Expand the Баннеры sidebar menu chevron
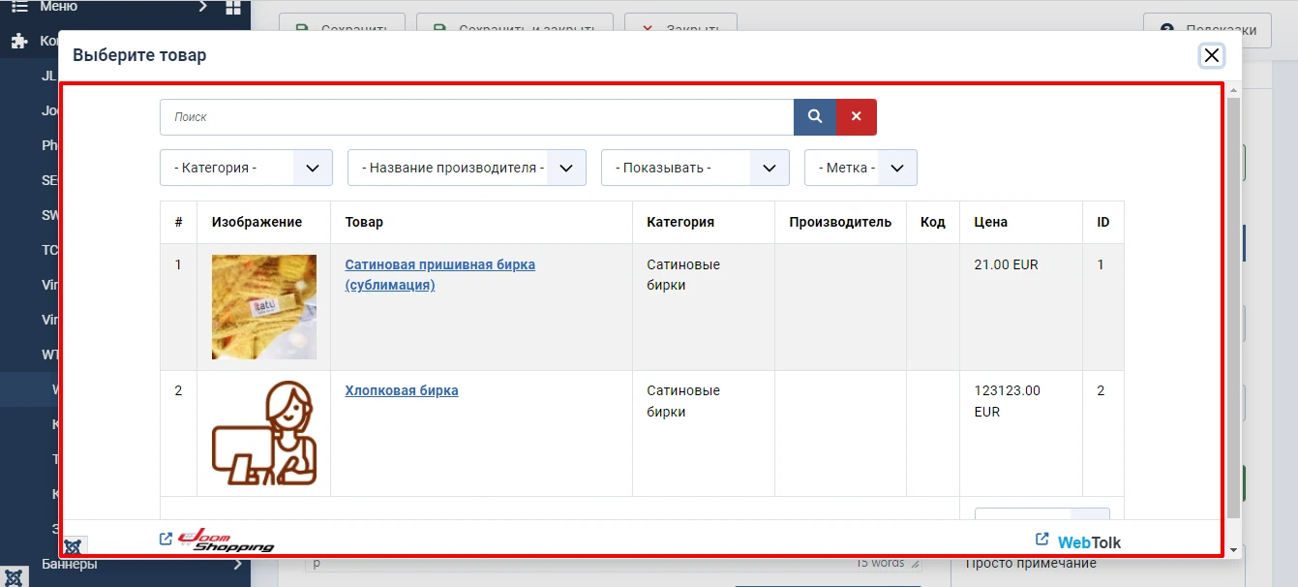The image size is (1298, 587). (238, 564)
